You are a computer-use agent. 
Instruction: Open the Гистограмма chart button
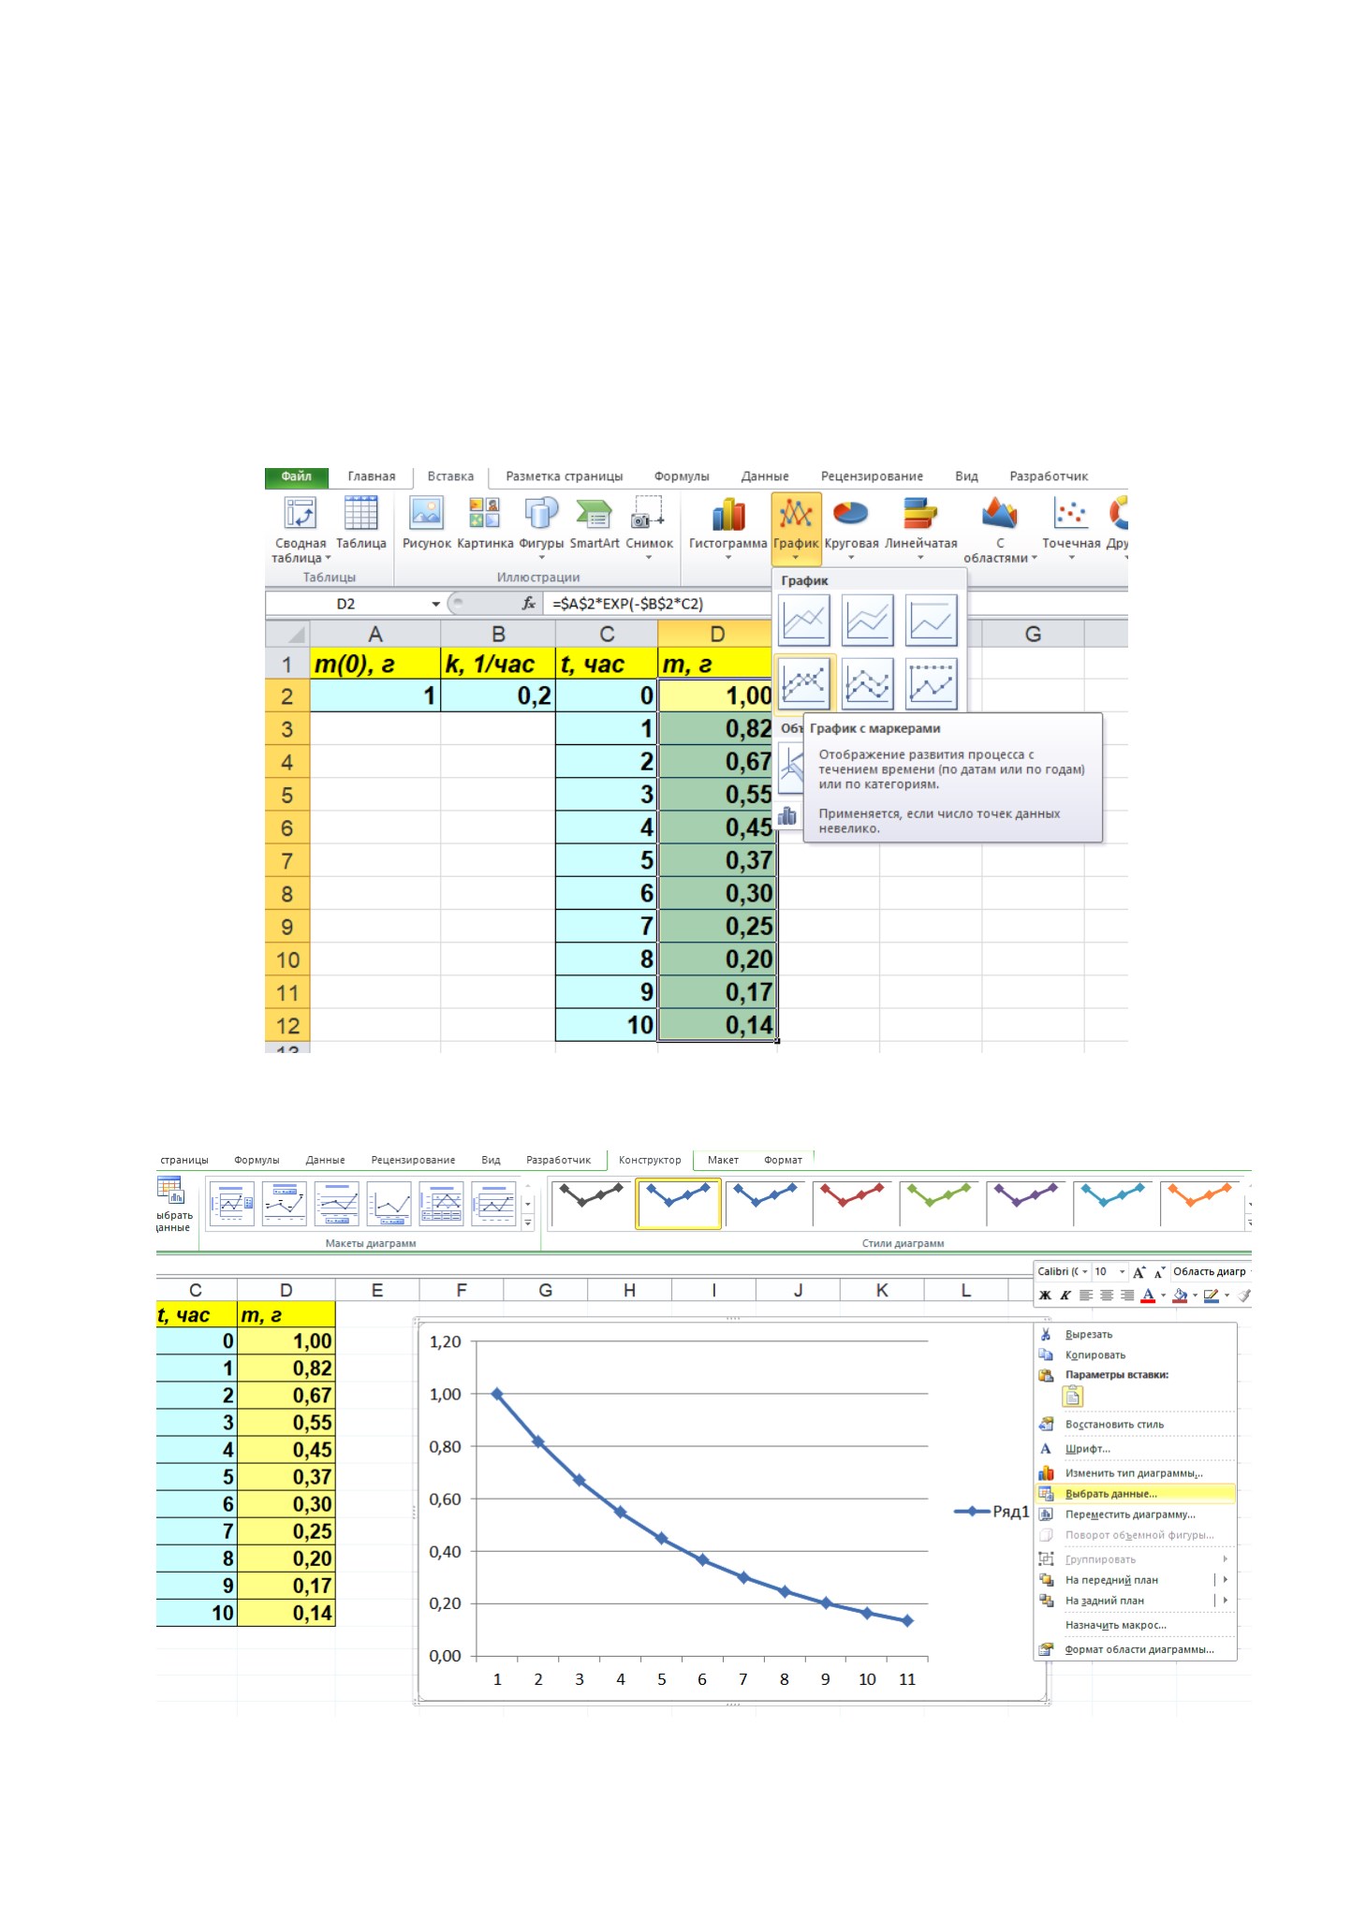click(x=727, y=527)
